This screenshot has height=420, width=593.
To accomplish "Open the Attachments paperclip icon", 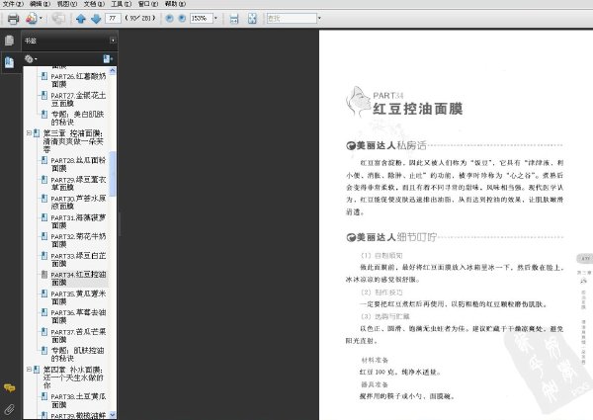I will (x=10, y=409).
